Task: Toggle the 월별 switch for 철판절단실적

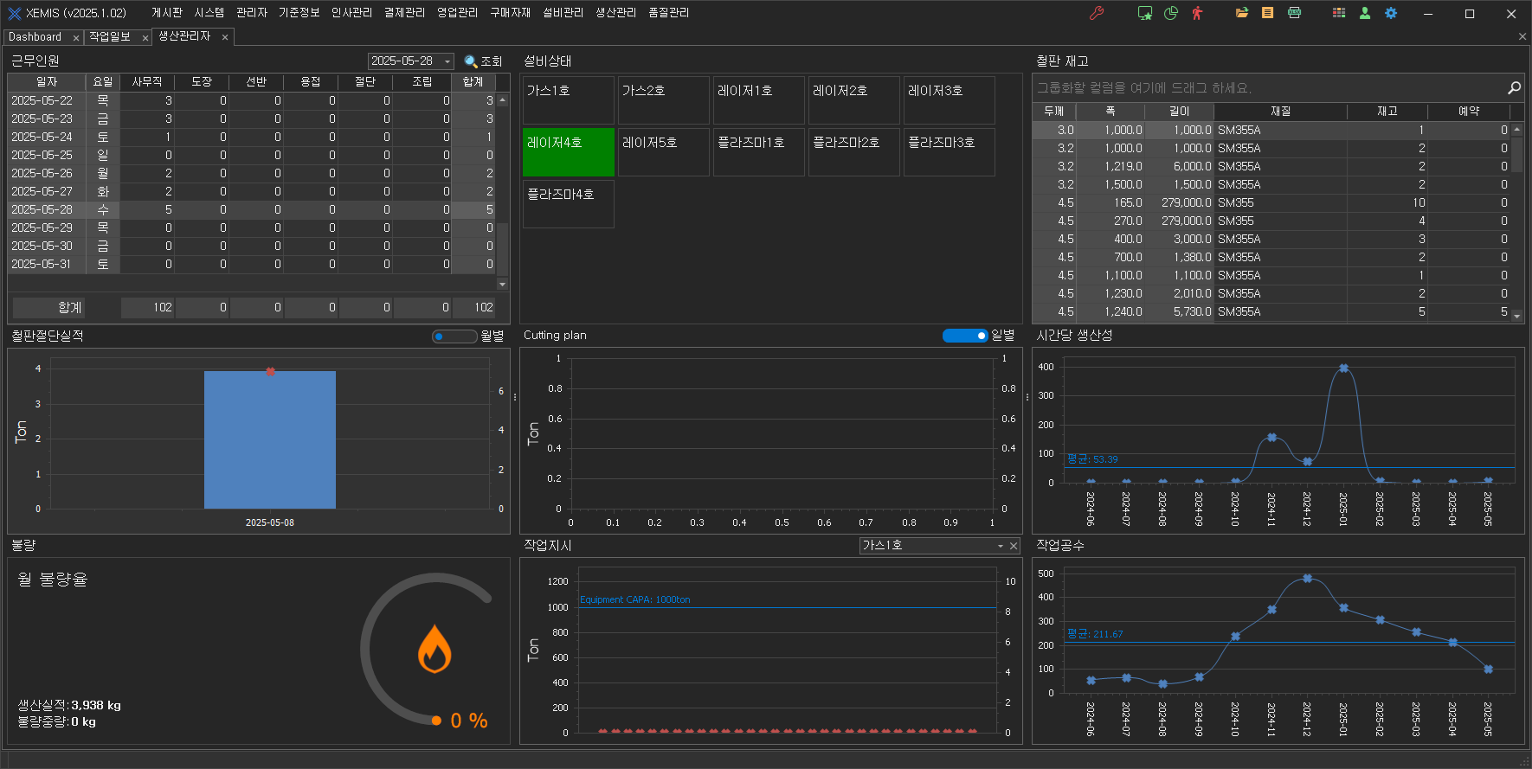Action: click(454, 336)
